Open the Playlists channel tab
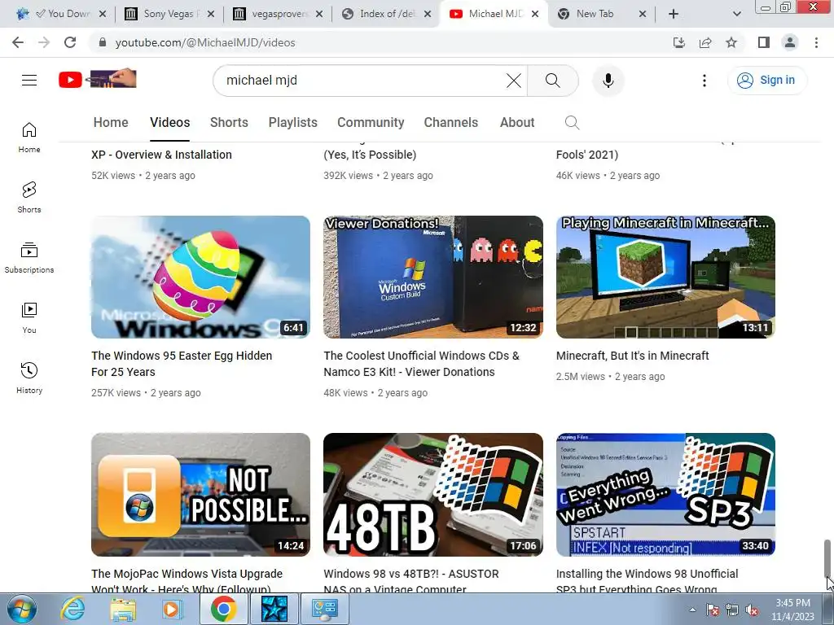 click(x=292, y=123)
